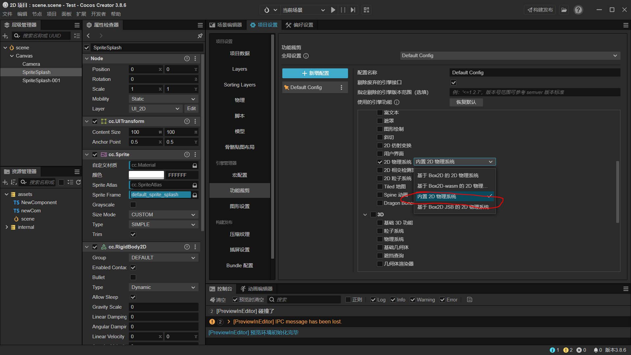Click the help icon beside cc.RigidBody2D
Screen dimensions: 631x355
187,247
